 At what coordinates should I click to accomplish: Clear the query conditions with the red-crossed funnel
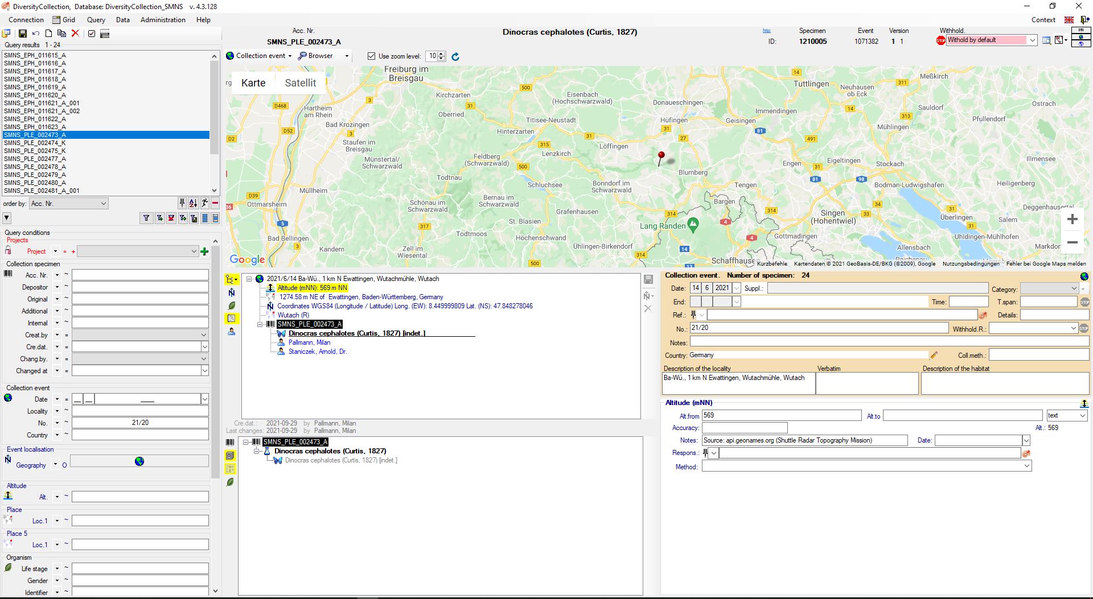click(171, 218)
